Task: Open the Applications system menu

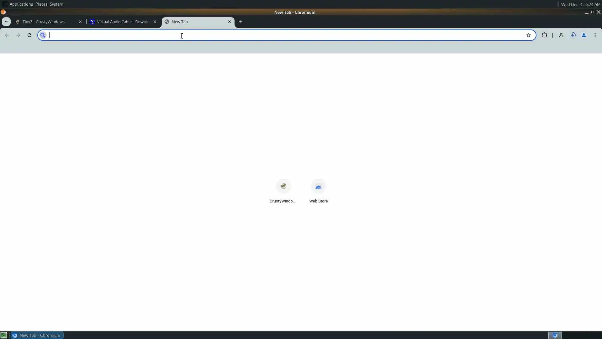Action: (x=21, y=4)
